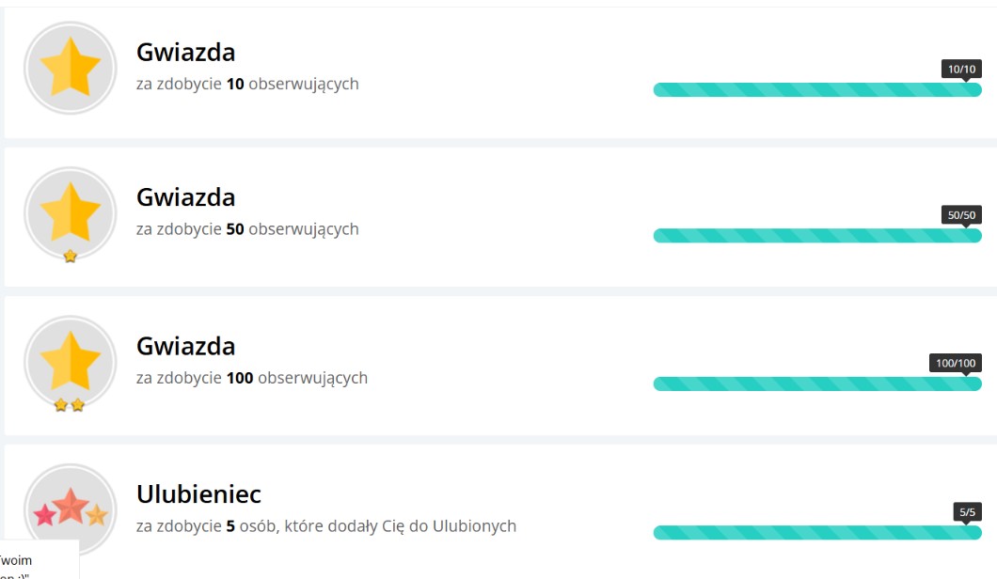This screenshot has height=579, width=997.
Task: Click the Ulubieniec three-star badge icon
Action: click(70, 509)
